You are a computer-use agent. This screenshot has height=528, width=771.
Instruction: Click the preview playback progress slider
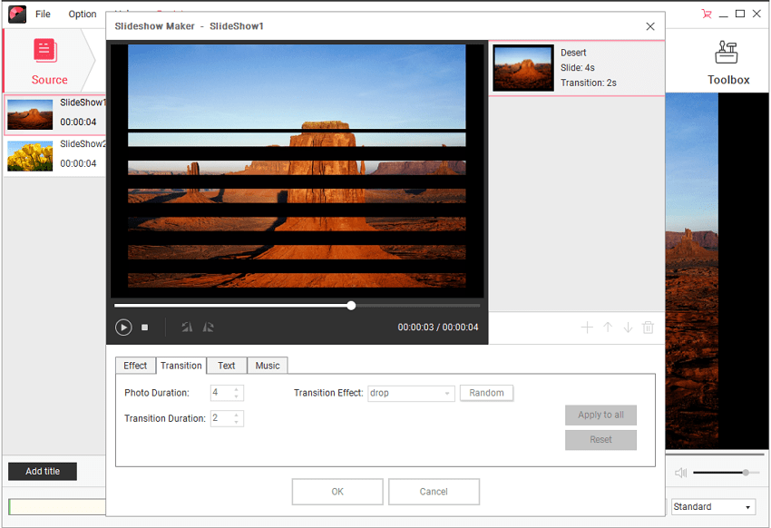coord(351,306)
